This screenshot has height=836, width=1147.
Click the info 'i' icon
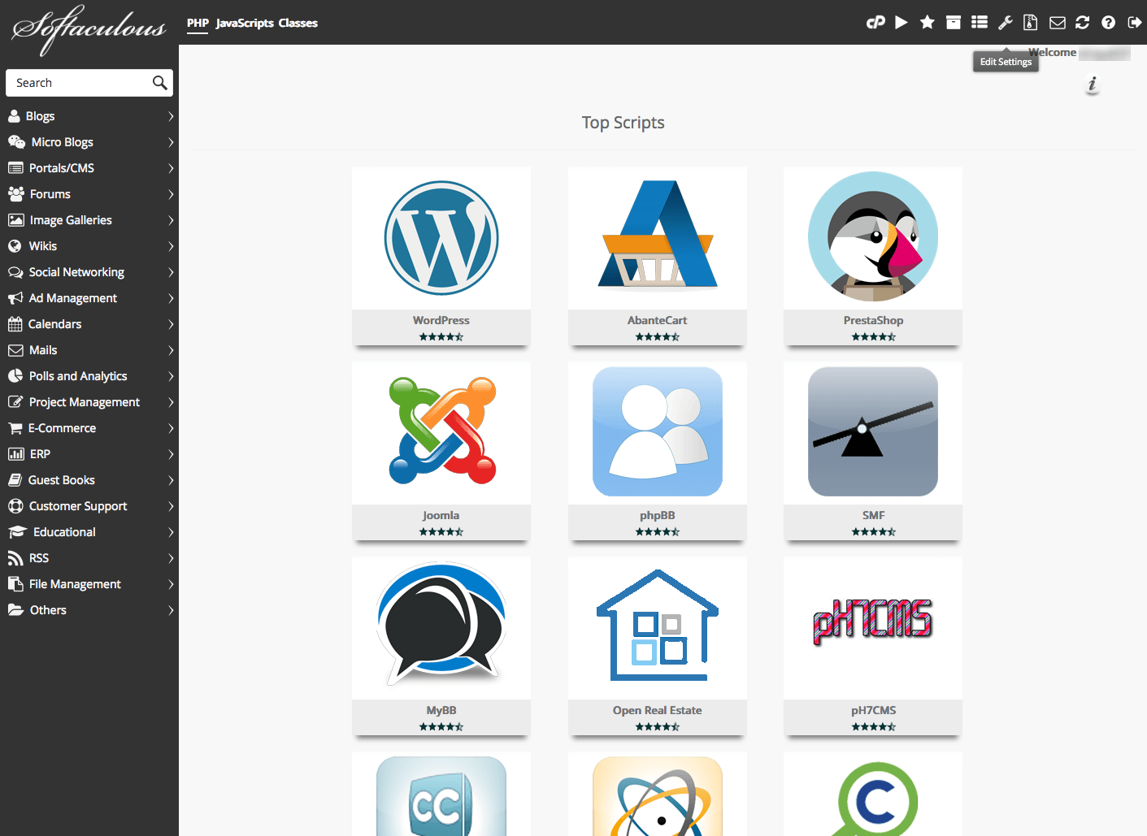click(x=1093, y=84)
